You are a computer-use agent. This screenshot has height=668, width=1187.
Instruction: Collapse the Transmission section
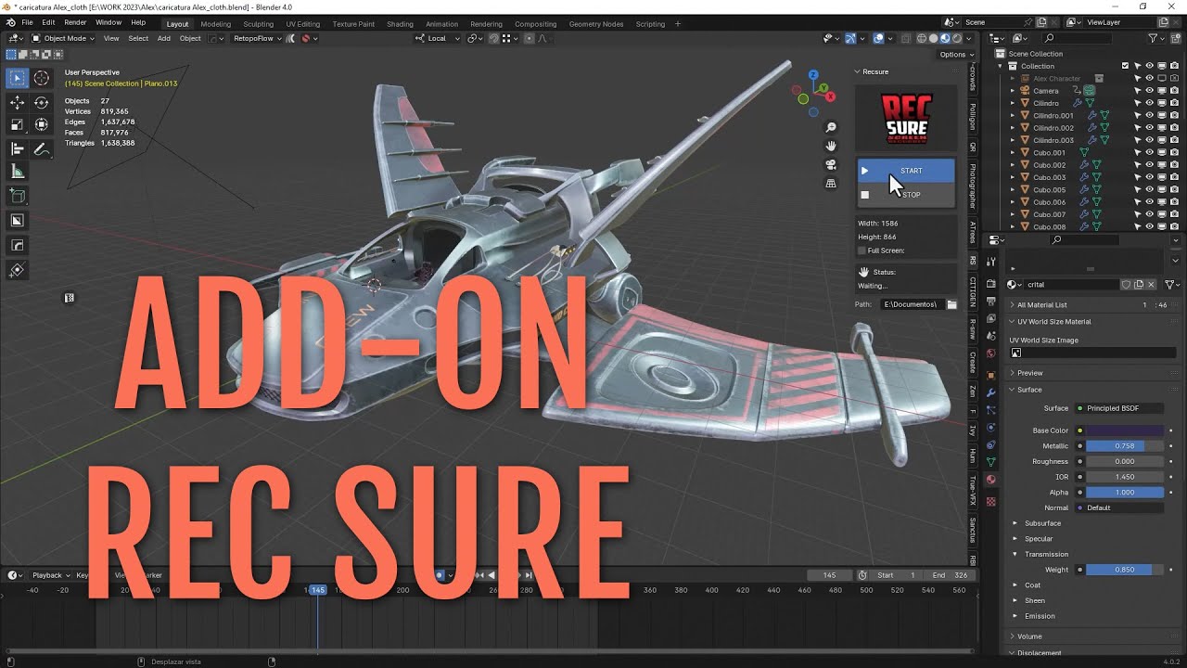[x=1046, y=554]
